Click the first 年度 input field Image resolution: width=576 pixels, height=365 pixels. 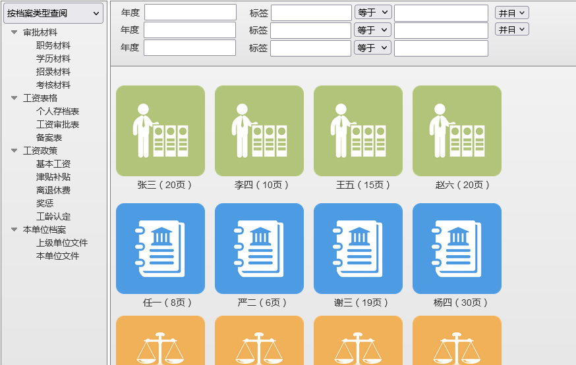[190, 12]
